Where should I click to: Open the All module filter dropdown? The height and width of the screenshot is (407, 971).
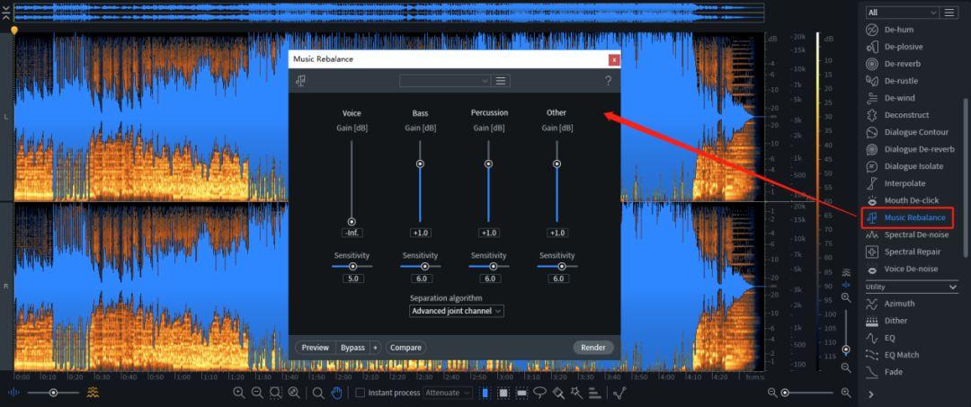tap(903, 13)
